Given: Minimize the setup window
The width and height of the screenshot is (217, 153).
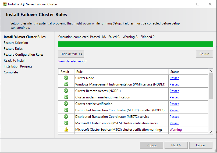Looking at the screenshot, I should 186,4.
